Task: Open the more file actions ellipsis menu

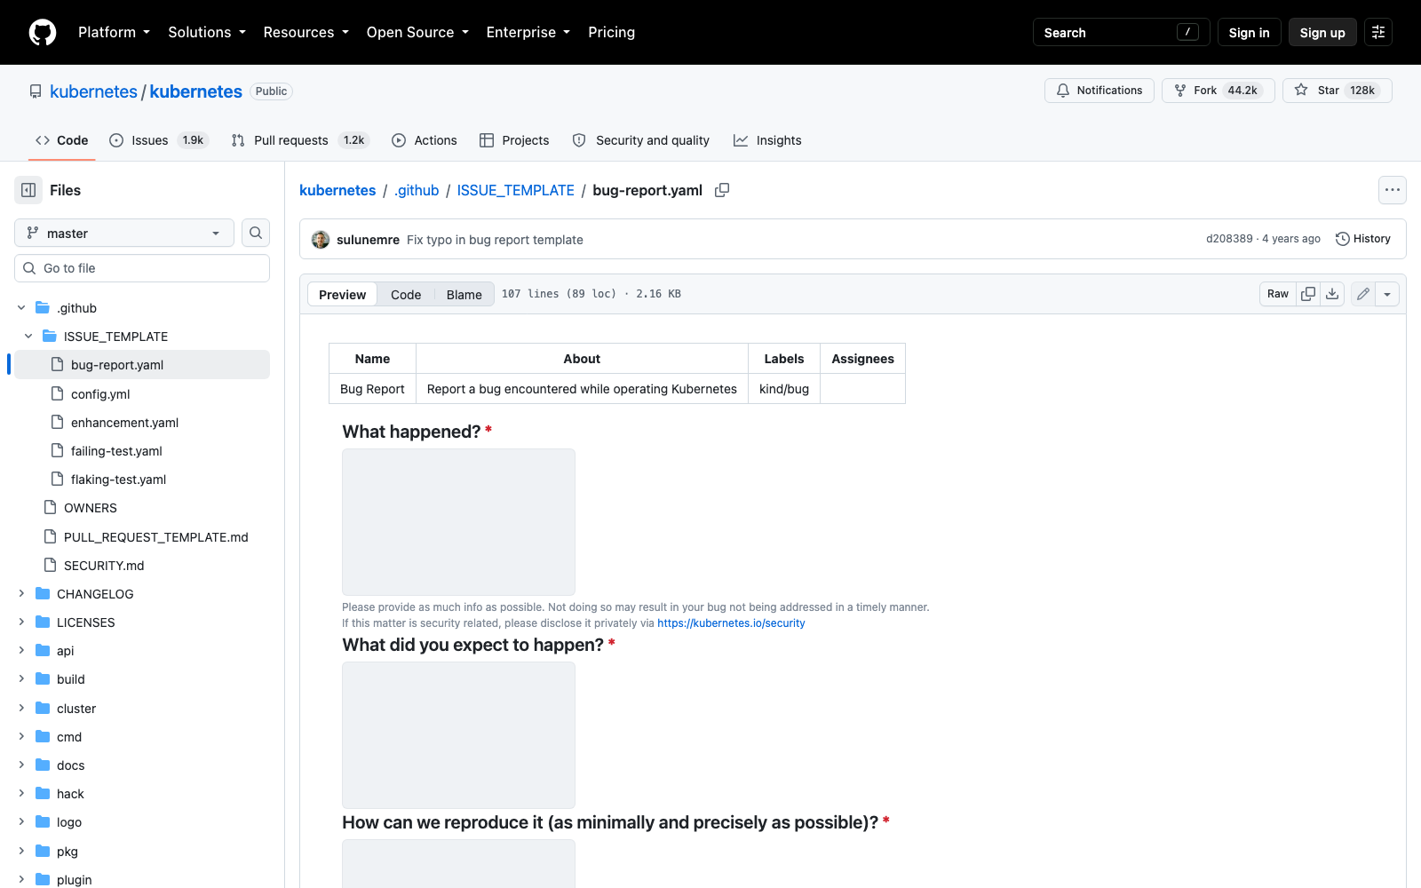Action: point(1393,190)
